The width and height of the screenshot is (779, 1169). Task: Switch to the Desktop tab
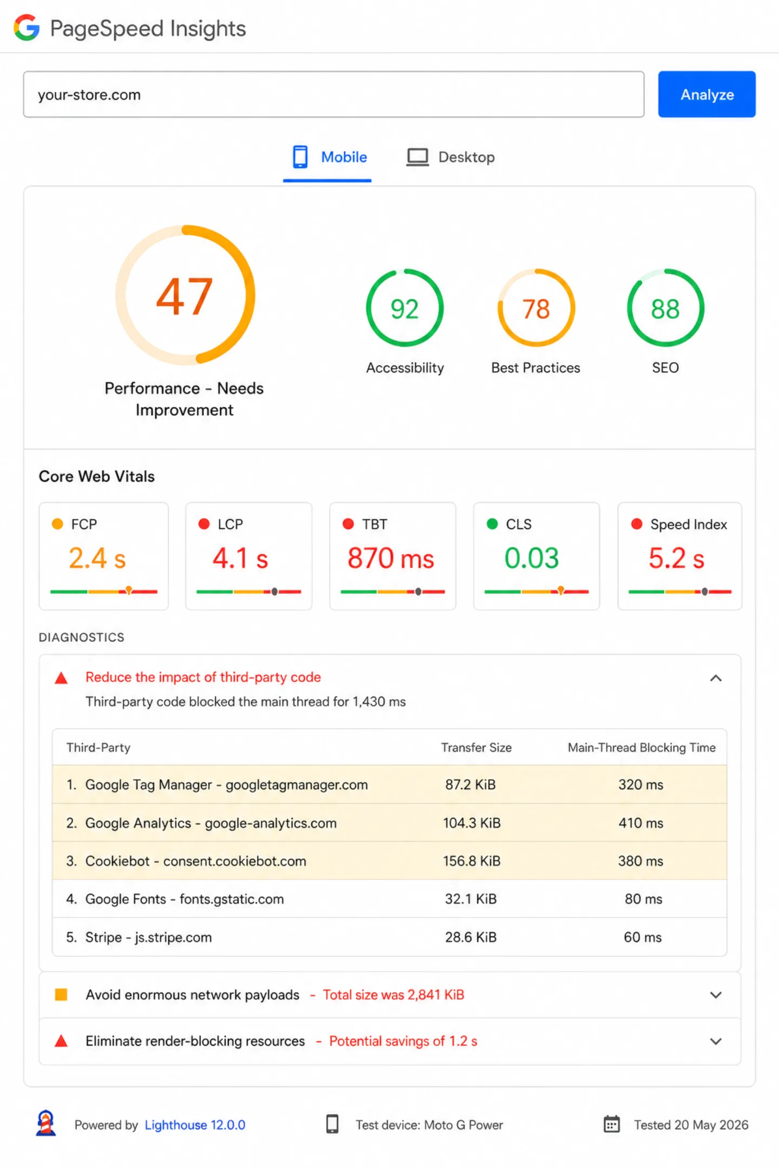(x=451, y=157)
